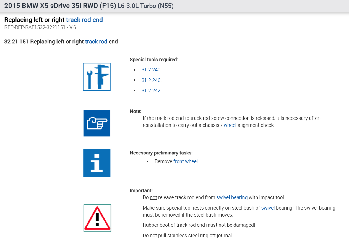
Task: Open the "track rod" link in the 32 21 151 heading
Action: pyautogui.click(x=96, y=42)
